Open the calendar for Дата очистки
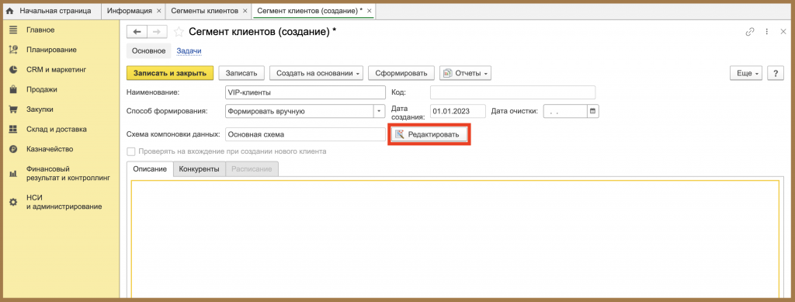795x302 pixels. click(x=593, y=111)
